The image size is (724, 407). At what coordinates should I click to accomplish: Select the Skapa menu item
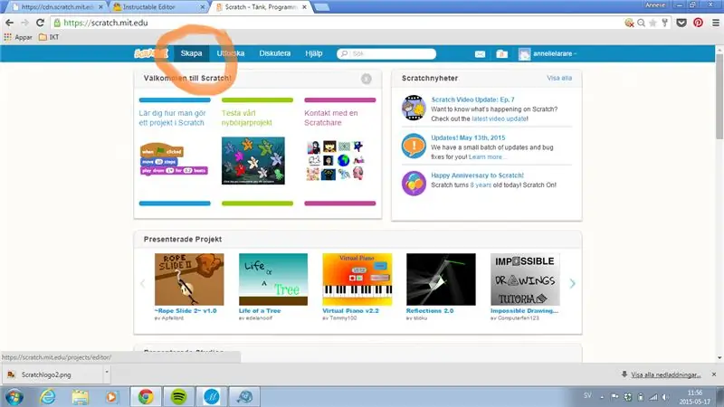tap(191, 53)
